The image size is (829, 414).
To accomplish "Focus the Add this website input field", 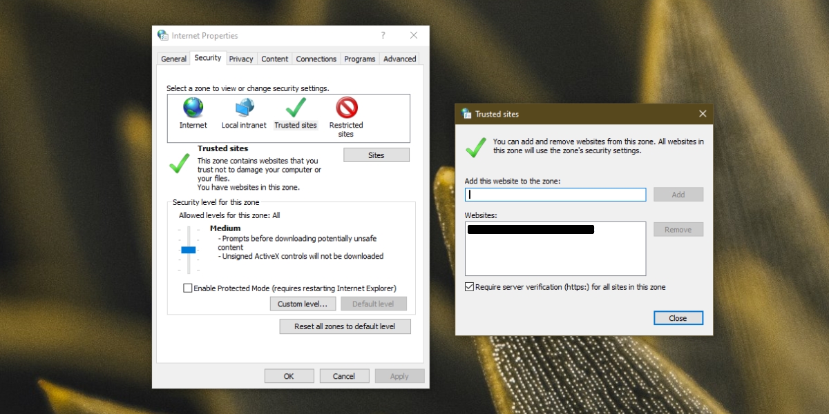I will pos(555,195).
